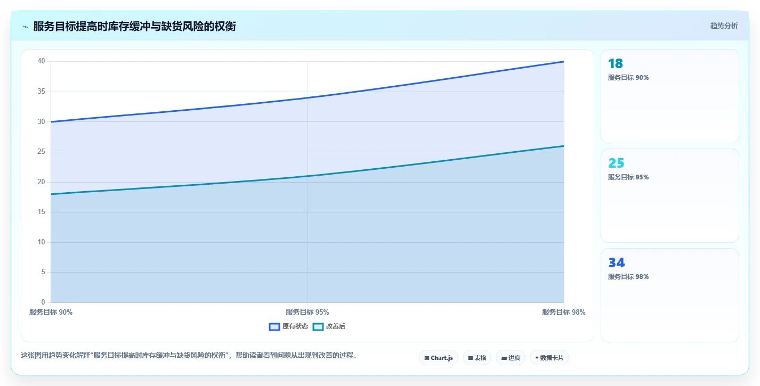Click the x-axis label 服务目标 90%
760x386 pixels.
[51, 312]
